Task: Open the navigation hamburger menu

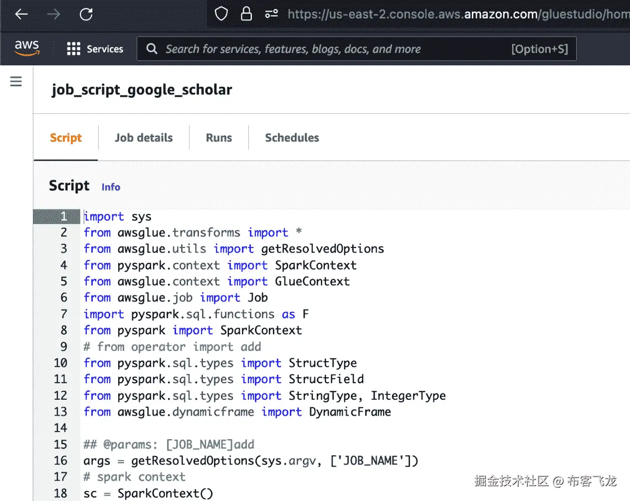Action: coord(15,81)
